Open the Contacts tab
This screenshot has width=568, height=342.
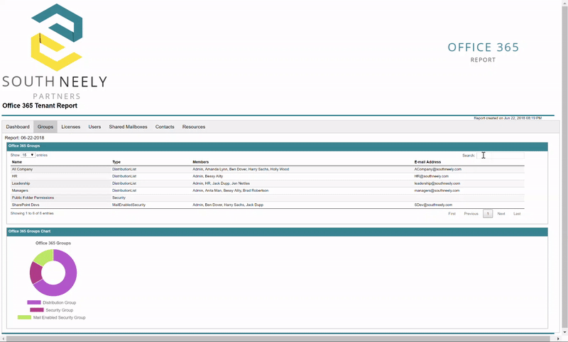pyautogui.click(x=165, y=127)
